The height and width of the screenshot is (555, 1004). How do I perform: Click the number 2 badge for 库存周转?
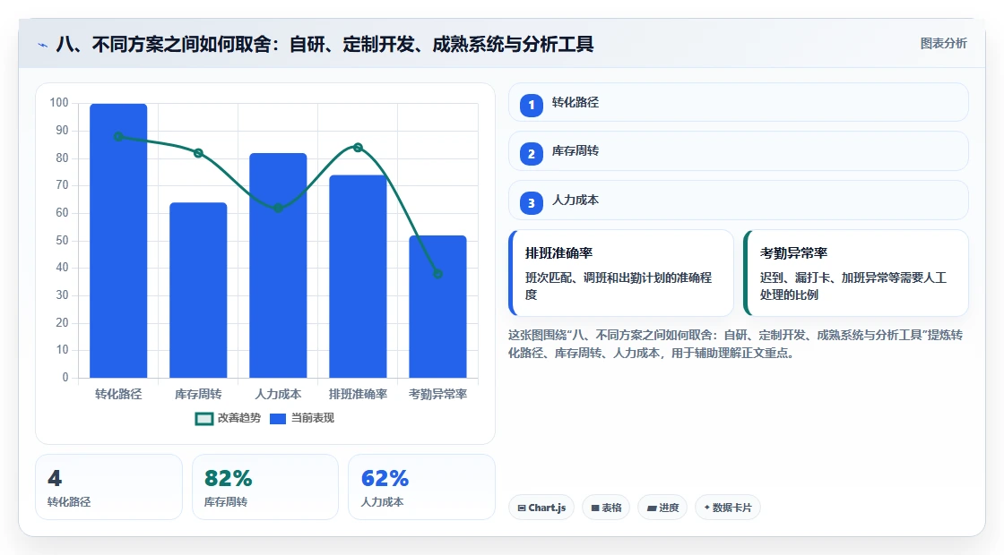(x=531, y=154)
